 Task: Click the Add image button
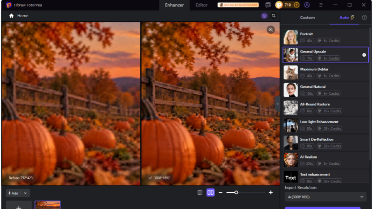point(13,193)
